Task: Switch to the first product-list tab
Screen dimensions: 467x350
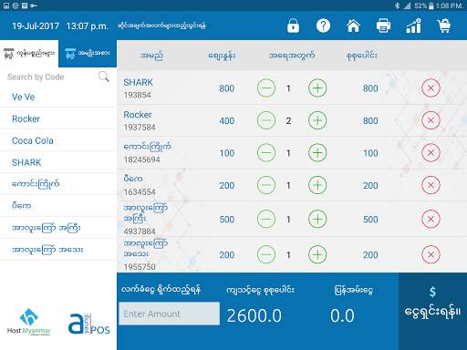Action: pyautogui.click(x=29, y=54)
